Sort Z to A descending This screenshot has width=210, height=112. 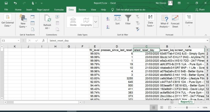coord(108,27)
